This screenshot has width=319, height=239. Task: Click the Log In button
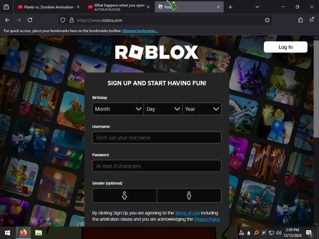(x=285, y=47)
